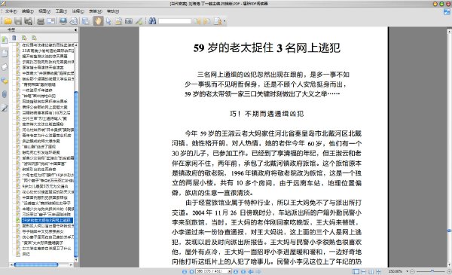Choose the Select Text tool
Viewport: 452px width, 275px height.
(118, 21)
